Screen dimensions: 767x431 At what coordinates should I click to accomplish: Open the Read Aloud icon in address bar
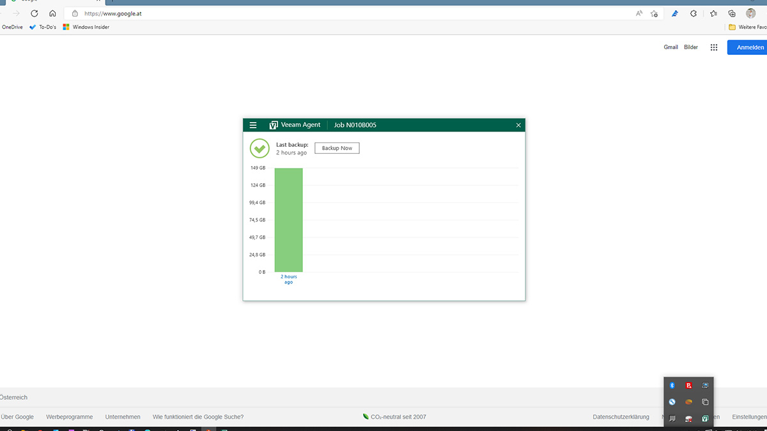click(x=639, y=13)
